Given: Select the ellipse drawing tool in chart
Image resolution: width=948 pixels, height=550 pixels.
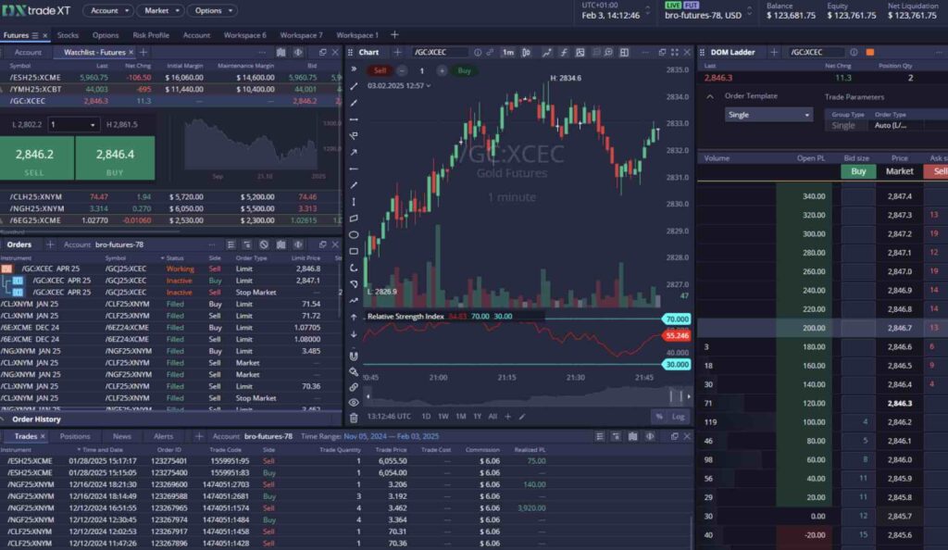Looking at the screenshot, I should (354, 234).
